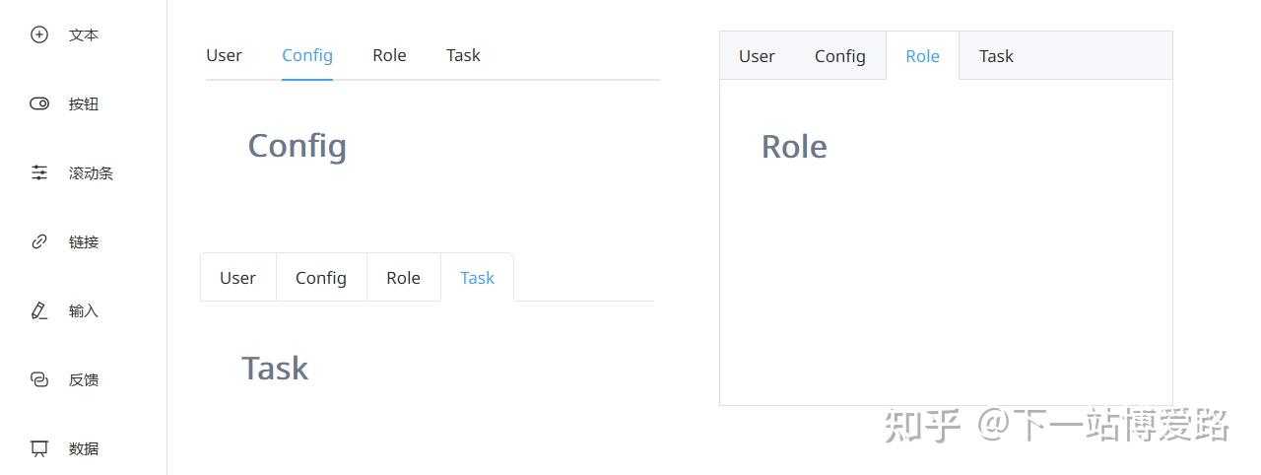Image resolution: width=1261 pixels, height=475 pixels.
Task: Select User tab in the lower-left card tabs
Action: [x=237, y=278]
